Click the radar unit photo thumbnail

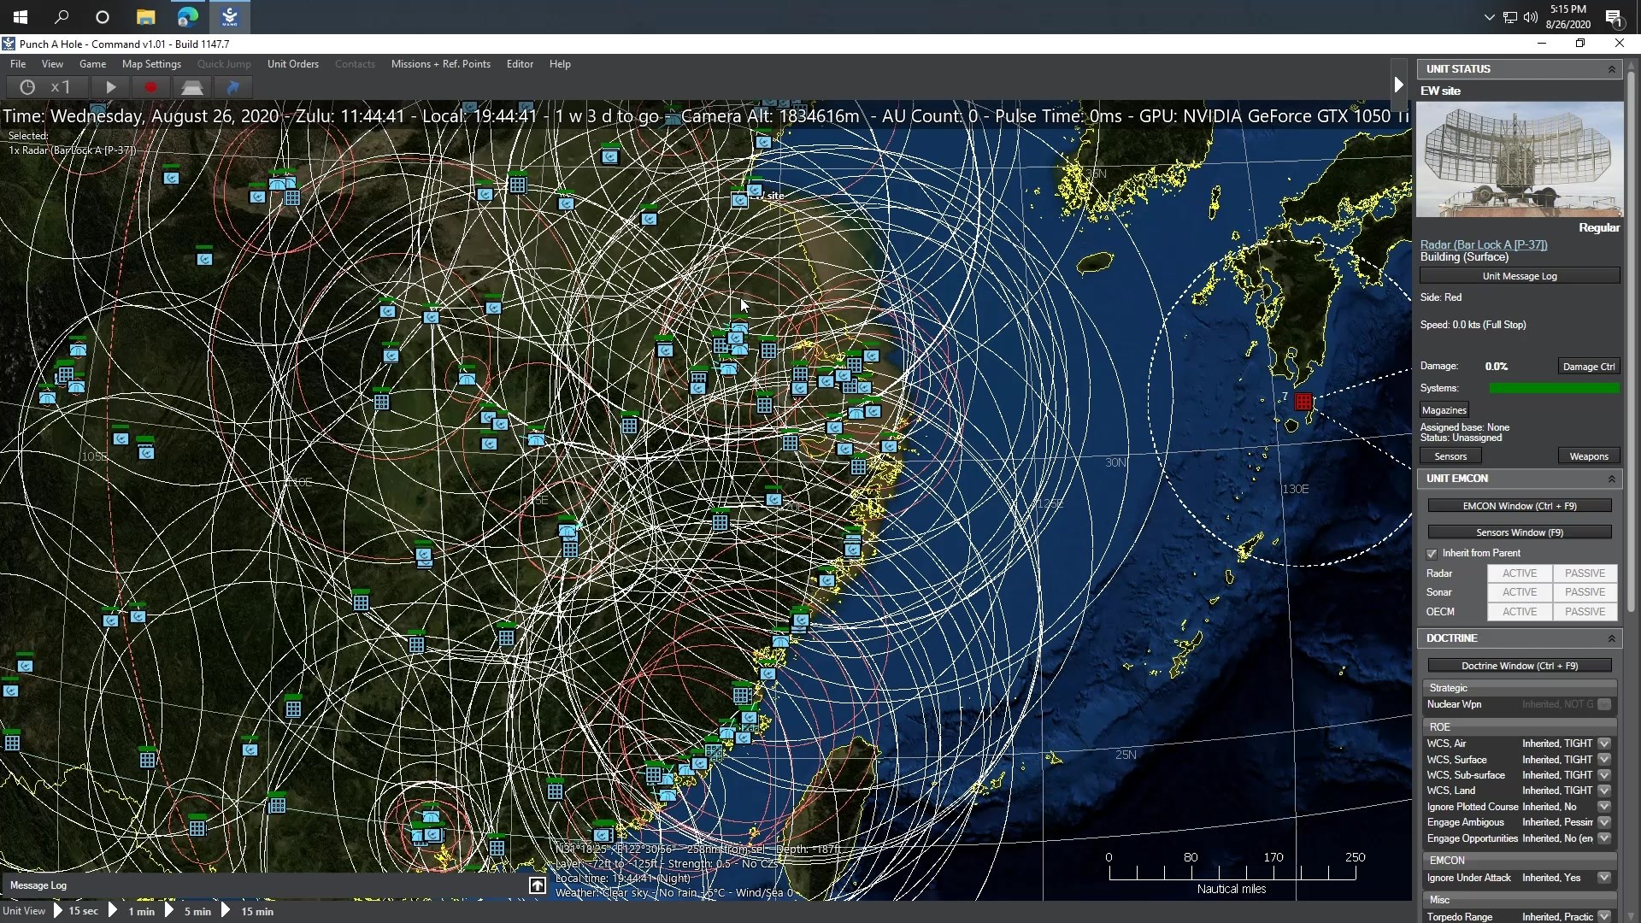click(1520, 160)
